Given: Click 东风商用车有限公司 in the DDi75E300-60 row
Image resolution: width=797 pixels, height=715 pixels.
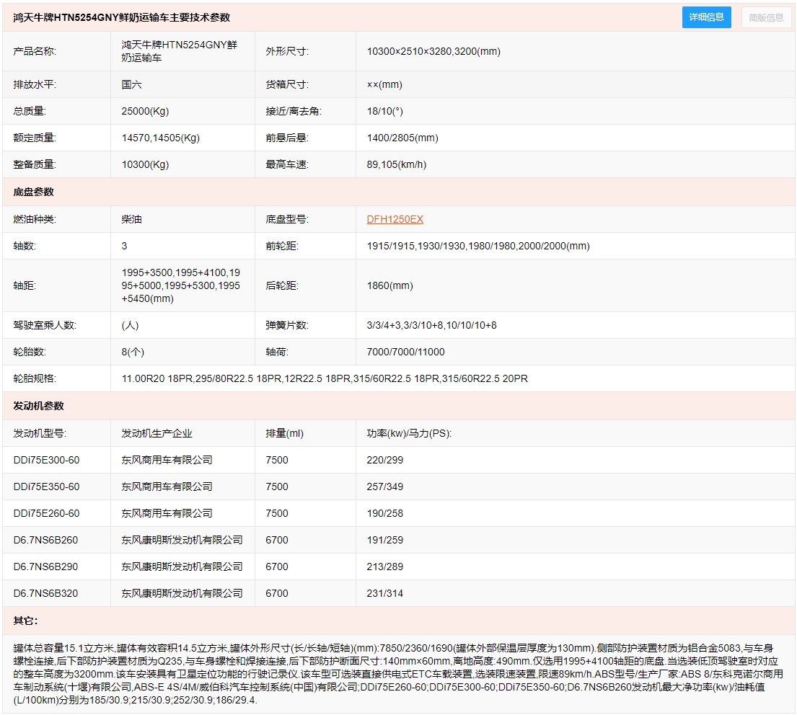Looking at the screenshot, I should pyautogui.click(x=167, y=460).
